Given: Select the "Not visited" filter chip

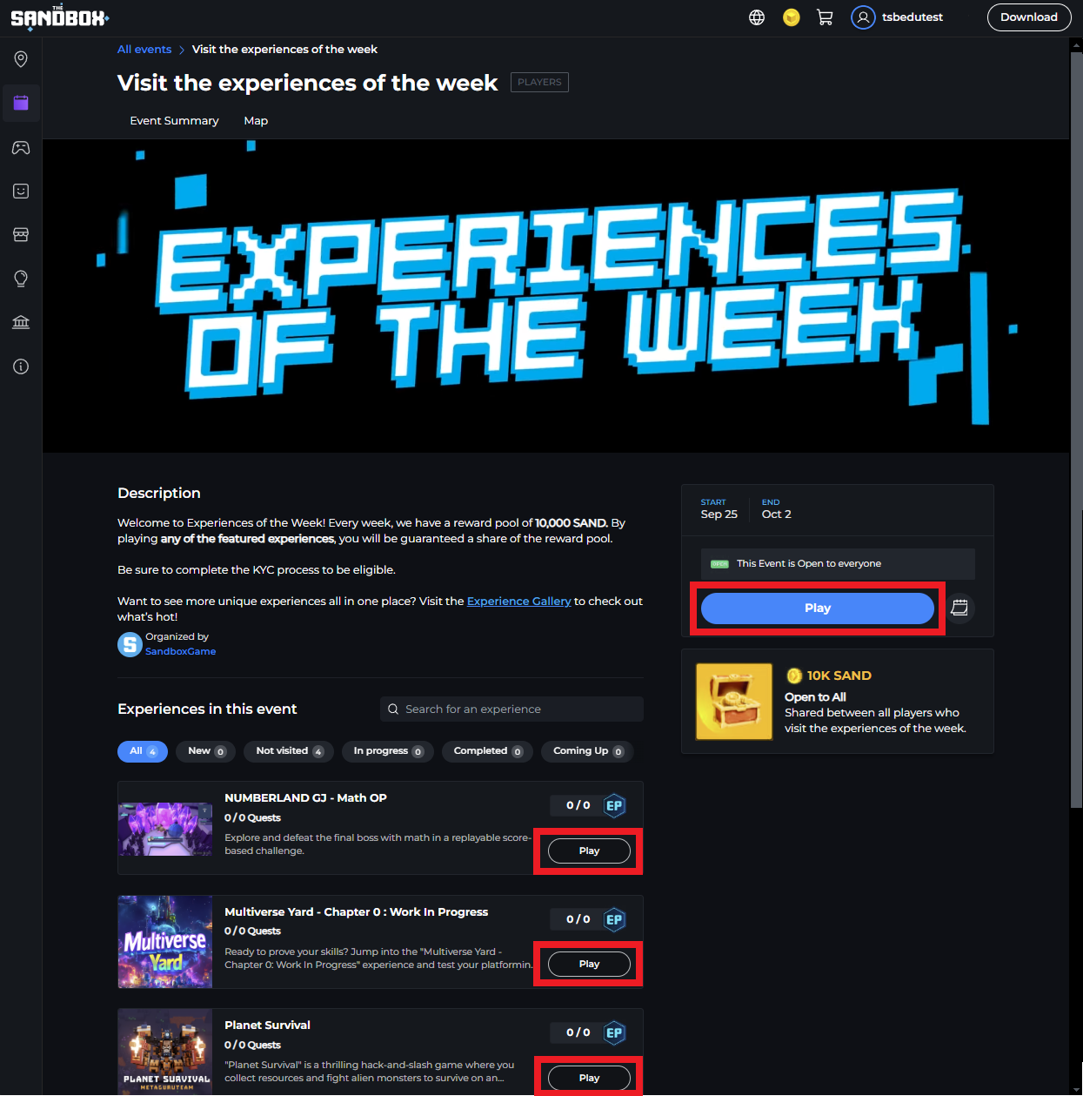Looking at the screenshot, I should click(x=289, y=751).
